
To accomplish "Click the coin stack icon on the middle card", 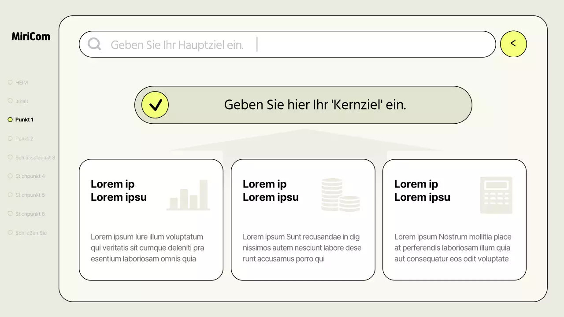I will point(341,194).
